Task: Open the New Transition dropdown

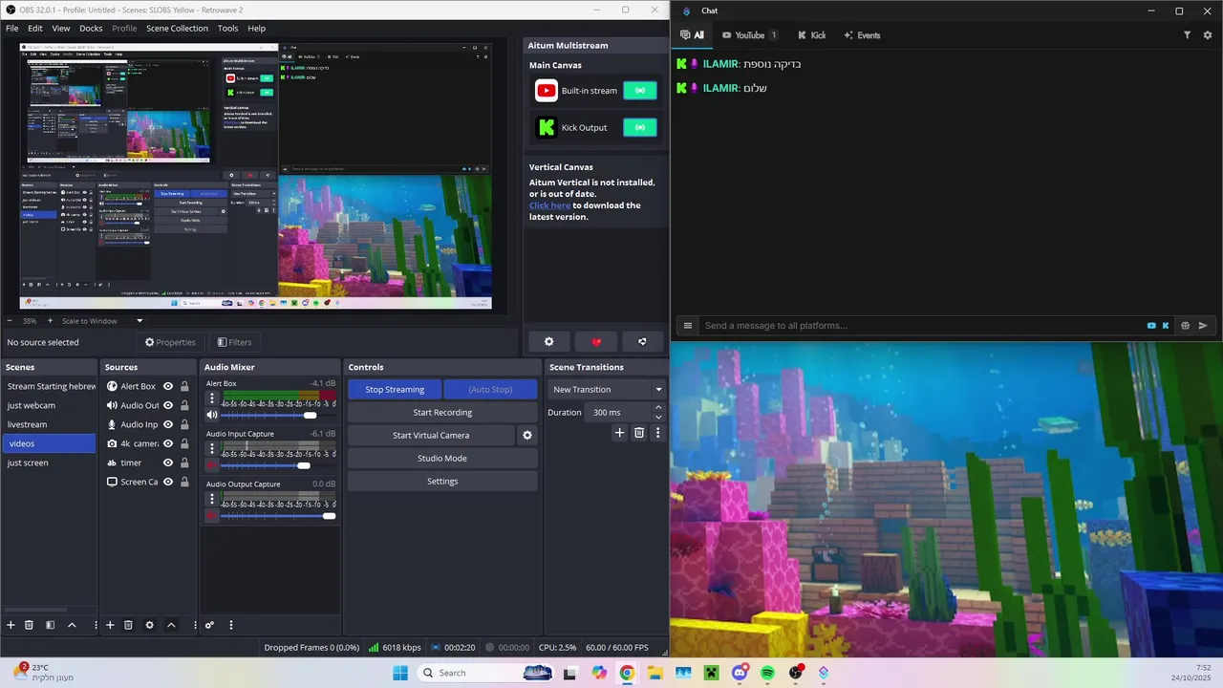Action: (607, 389)
